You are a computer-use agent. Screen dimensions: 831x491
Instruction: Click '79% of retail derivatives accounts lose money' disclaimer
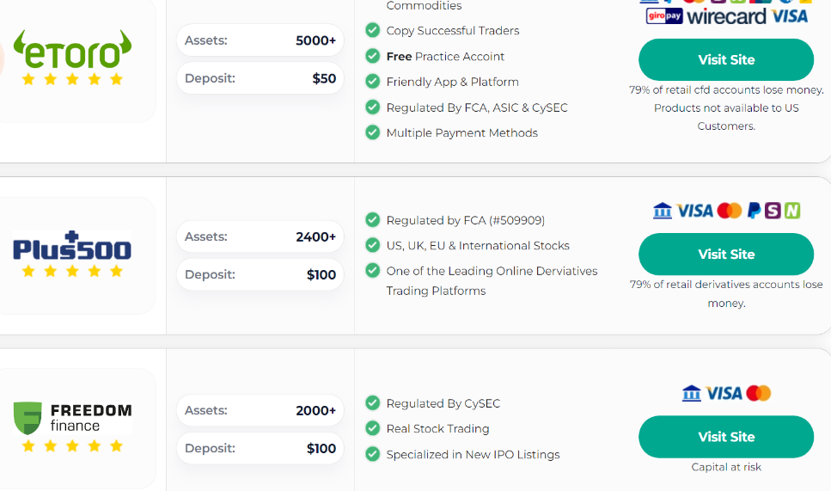point(726,294)
